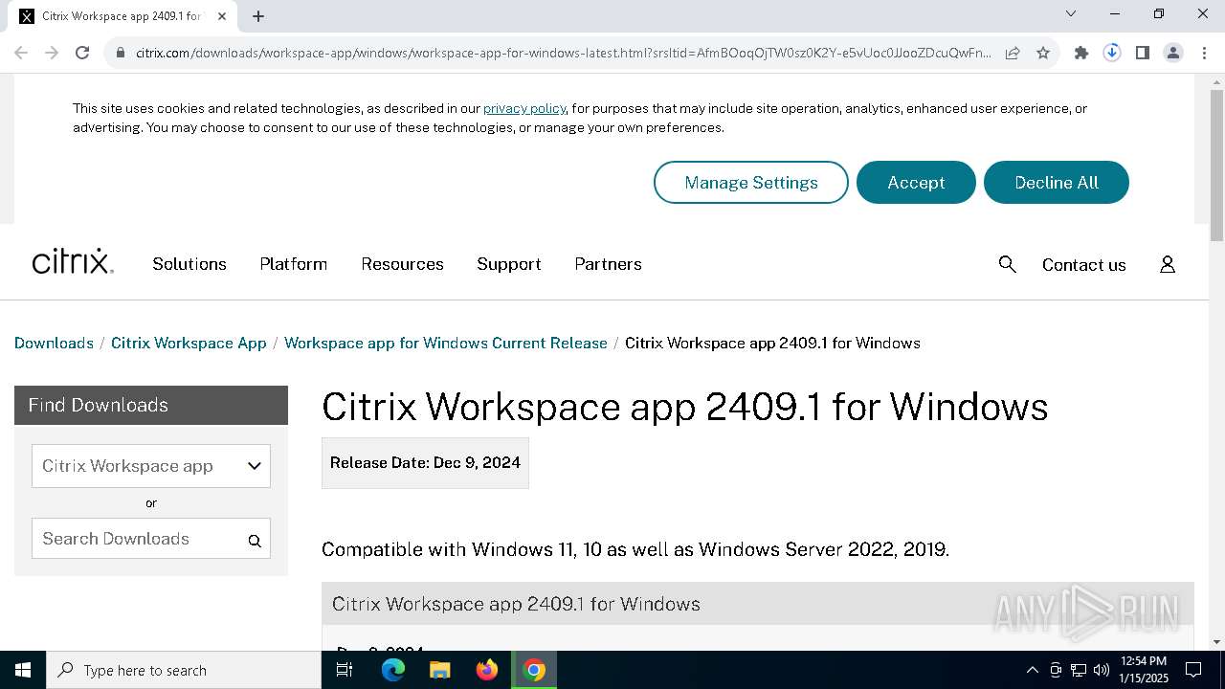Open the Resources menu

tap(402, 264)
